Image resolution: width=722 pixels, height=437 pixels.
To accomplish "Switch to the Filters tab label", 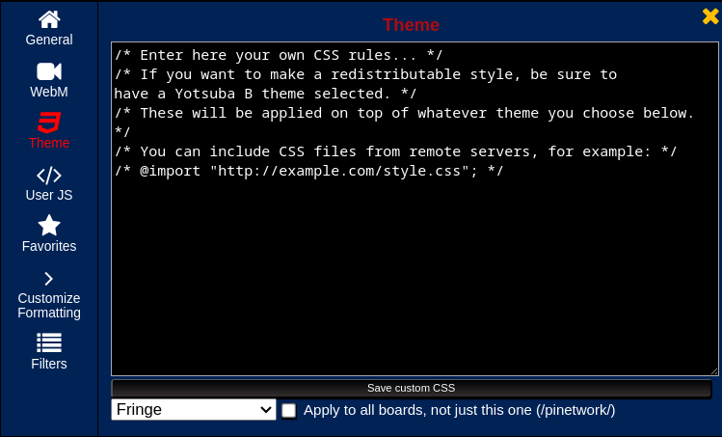I will point(49,364).
